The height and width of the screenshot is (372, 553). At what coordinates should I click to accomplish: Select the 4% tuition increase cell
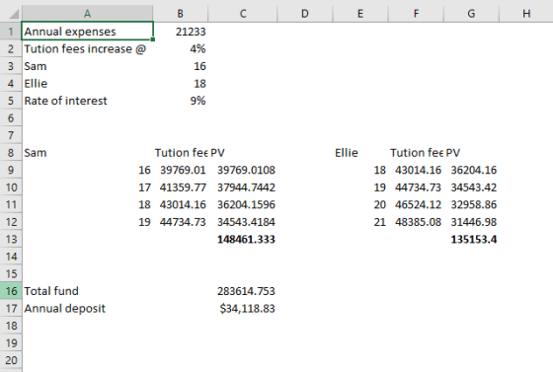point(180,48)
